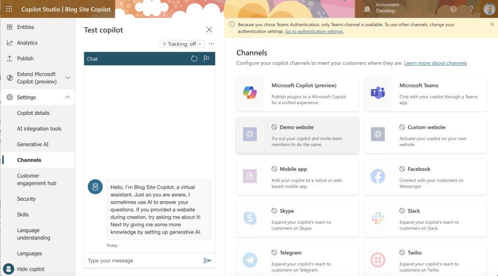Open AI integration tools

(39, 129)
